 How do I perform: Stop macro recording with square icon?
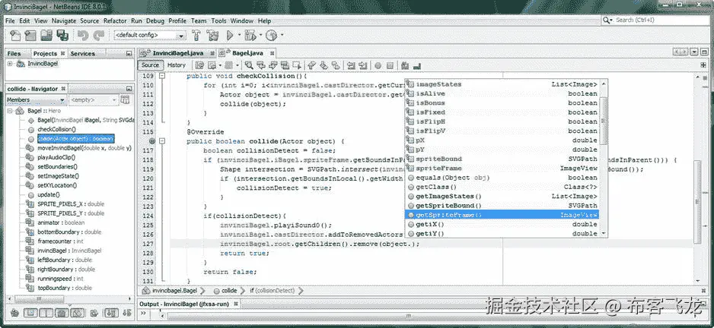coord(390,65)
